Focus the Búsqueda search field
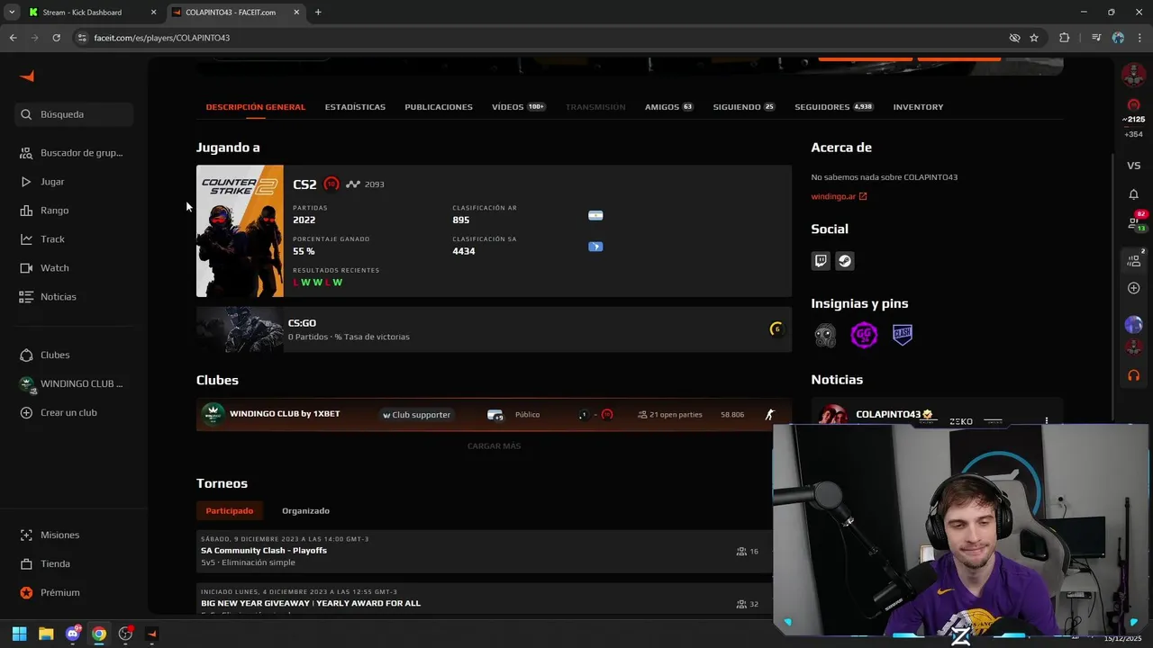This screenshot has height=648, width=1153. 74,114
